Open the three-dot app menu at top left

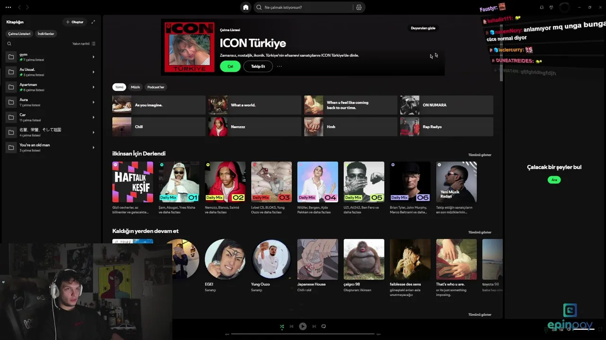pyautogui.click(x=8, y=7)
